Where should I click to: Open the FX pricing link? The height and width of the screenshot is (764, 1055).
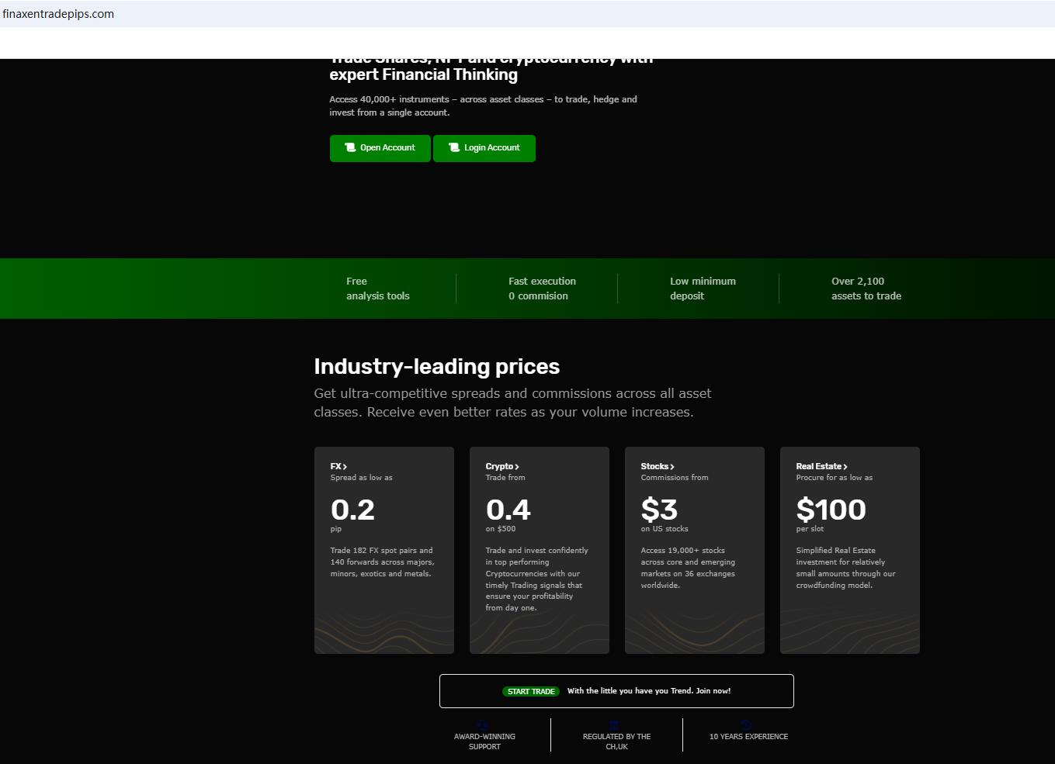(x=335, y=466)
